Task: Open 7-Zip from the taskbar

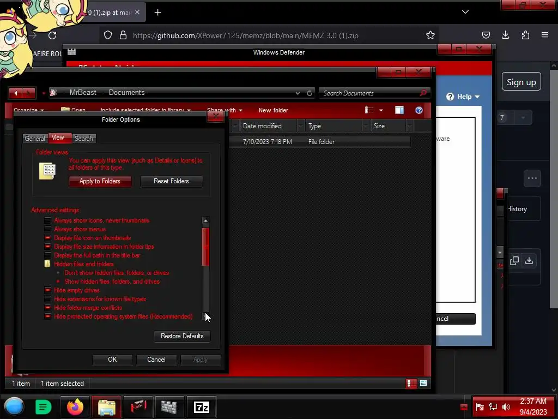Action: click(x=201, y=407)
